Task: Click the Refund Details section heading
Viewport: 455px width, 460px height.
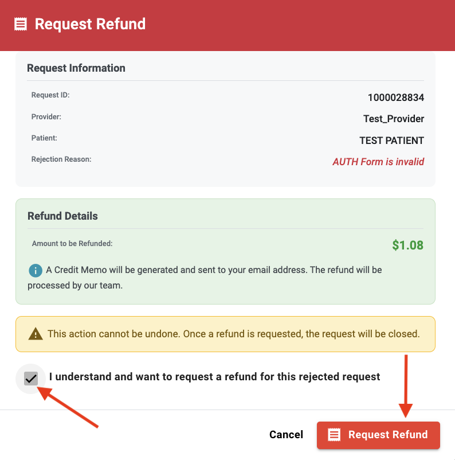Action: (x=62, y=216)
